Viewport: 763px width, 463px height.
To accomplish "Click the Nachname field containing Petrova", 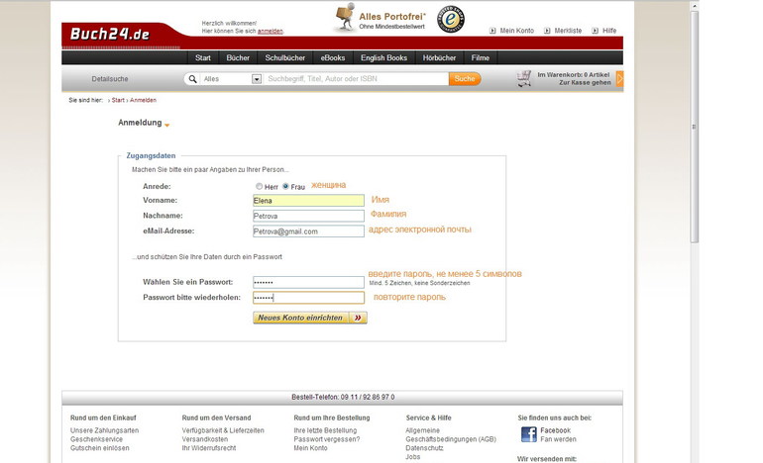I will [x=308, y=216].
